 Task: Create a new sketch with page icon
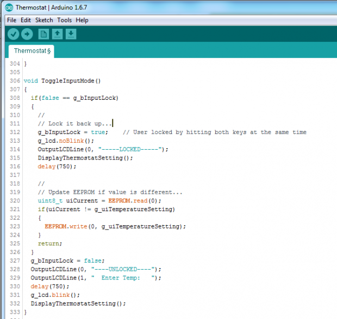click(43, 34)
